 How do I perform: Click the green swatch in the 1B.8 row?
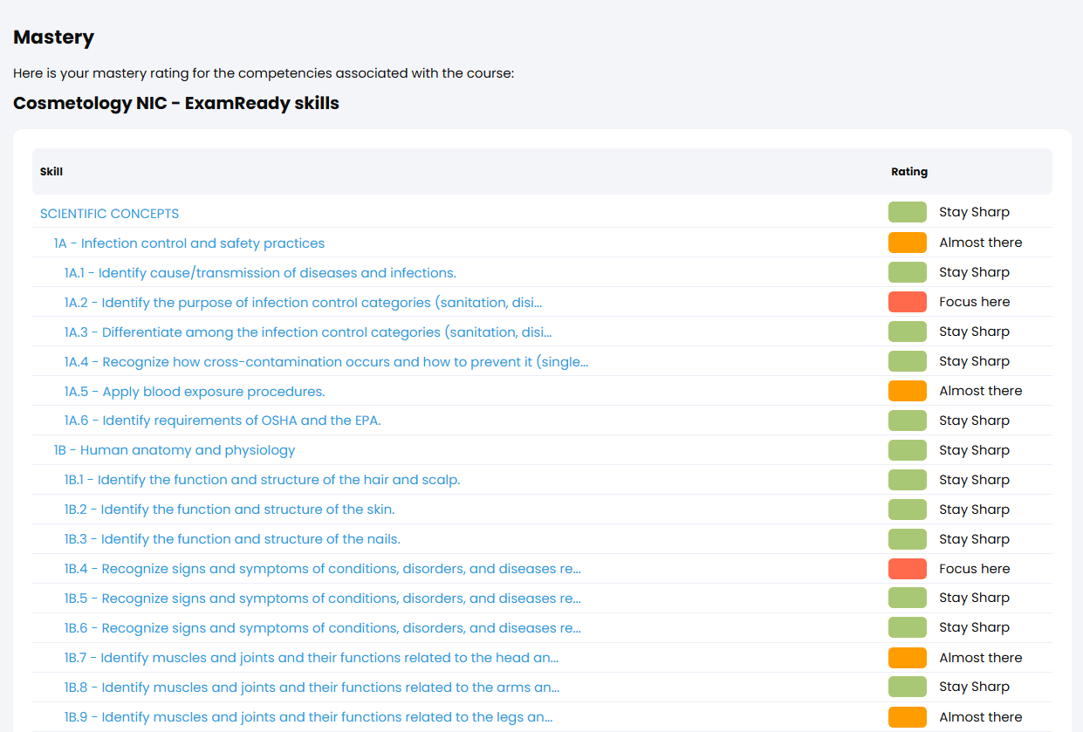908,687
